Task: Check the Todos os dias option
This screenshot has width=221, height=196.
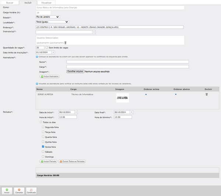Action: [x=41, y=122]
